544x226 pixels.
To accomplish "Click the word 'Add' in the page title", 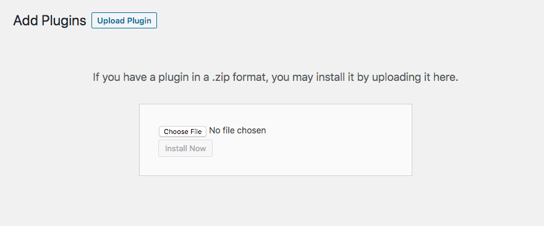I will [26, 21].
